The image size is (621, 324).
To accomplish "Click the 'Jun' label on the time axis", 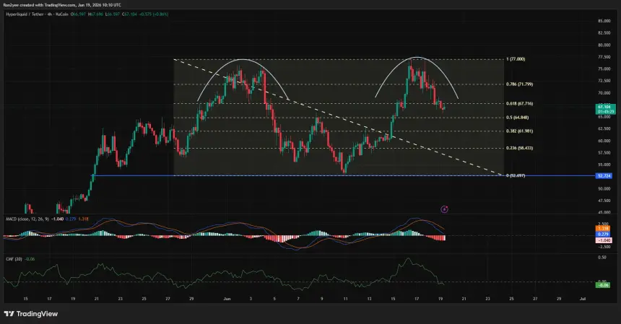I will (x=227, y=299).
